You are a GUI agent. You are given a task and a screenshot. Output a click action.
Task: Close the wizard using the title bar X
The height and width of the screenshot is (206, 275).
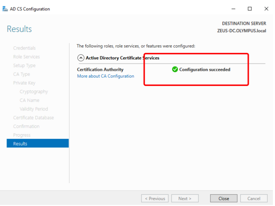[266, 9]
